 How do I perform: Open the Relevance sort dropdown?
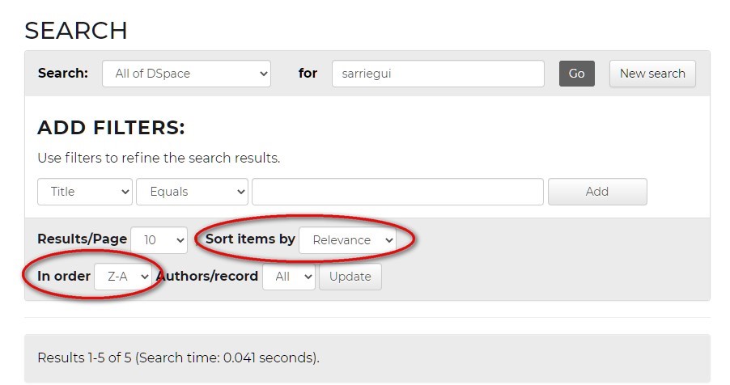tap(347, 240)
